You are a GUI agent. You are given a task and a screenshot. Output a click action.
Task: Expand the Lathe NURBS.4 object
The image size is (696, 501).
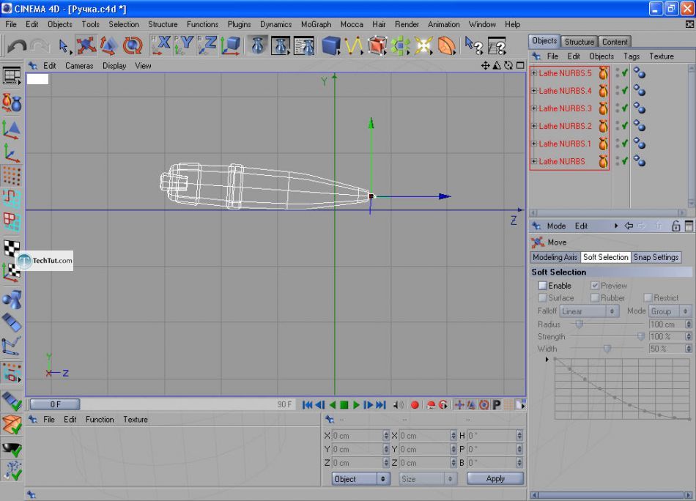point(534,91)
